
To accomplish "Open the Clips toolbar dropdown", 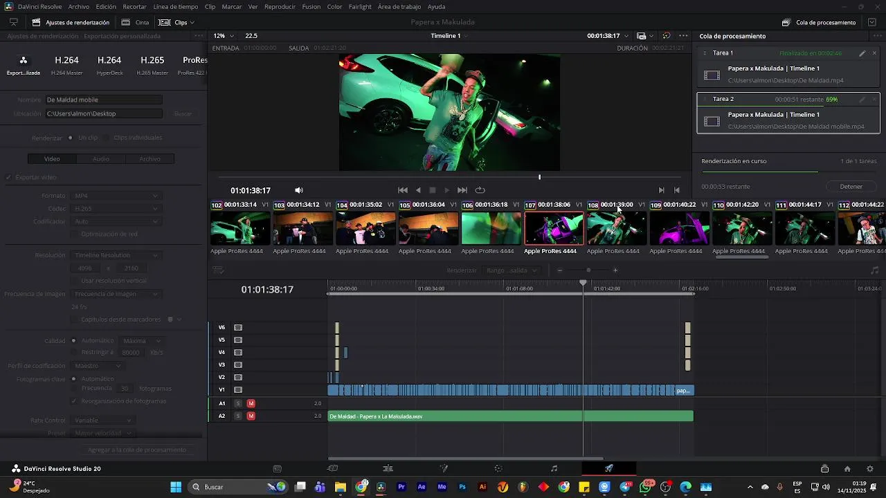I will click(177, 22).
